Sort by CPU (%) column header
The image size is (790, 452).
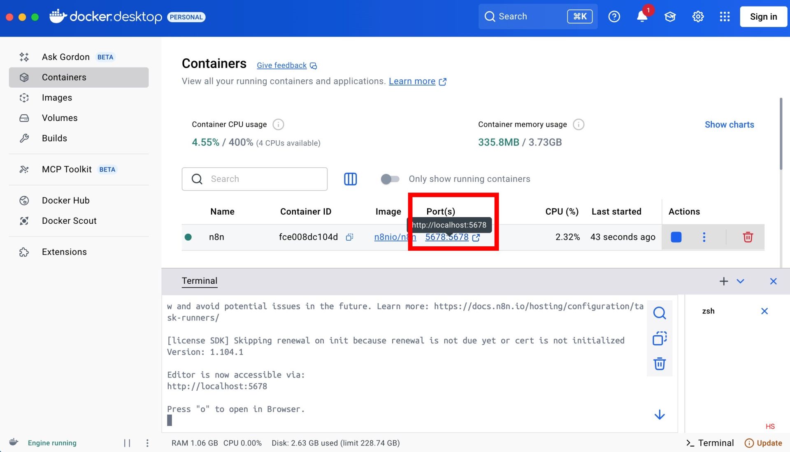(x=562, y=211)
